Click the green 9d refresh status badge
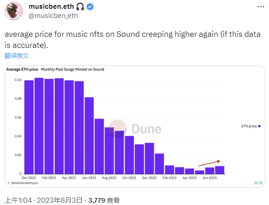Viewport: 269px width, 205px height. click(x=258, y=183)
